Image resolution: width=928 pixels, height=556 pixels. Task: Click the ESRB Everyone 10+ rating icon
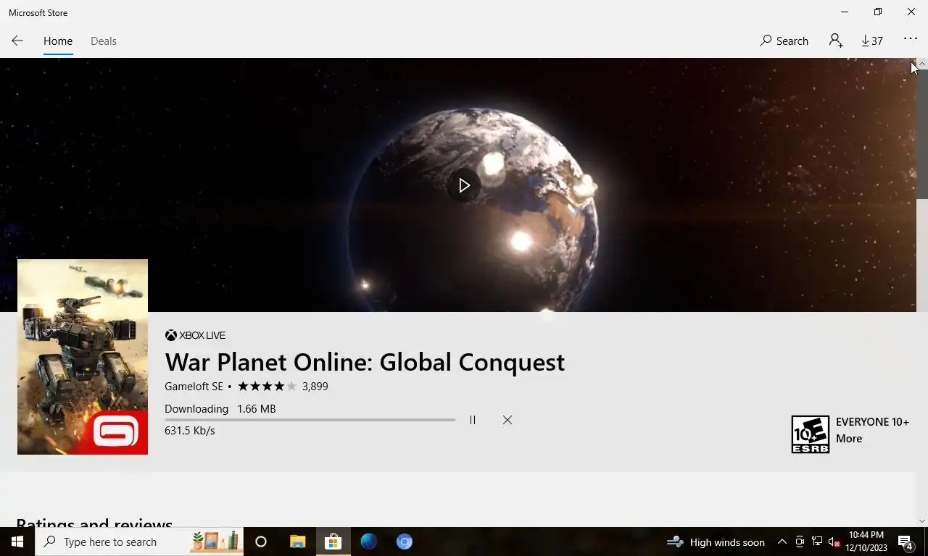pos(810,434)
